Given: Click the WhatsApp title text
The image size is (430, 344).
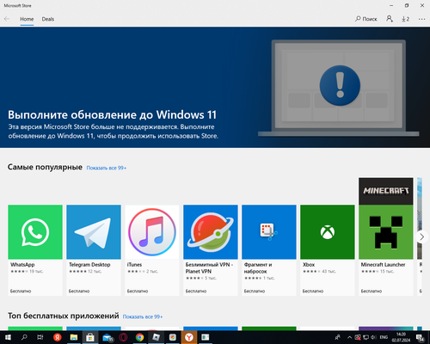Looking at the screenshot, I should 22,265.
